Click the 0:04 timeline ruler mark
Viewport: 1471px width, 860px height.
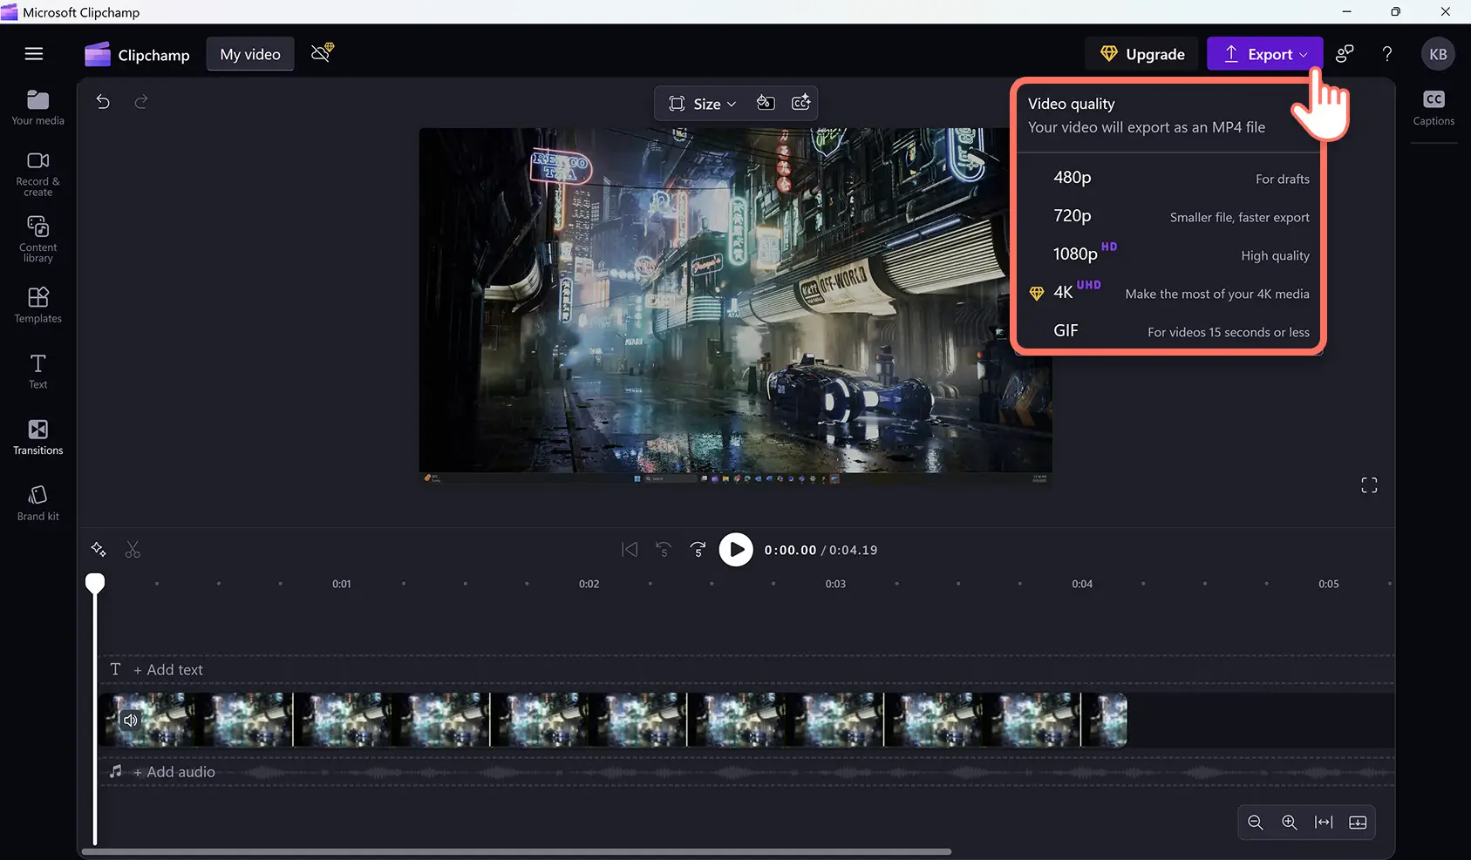point(1082,584)
